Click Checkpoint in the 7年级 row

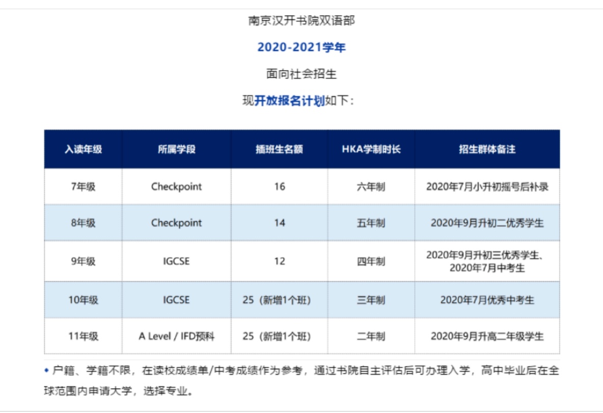(177, 187)
